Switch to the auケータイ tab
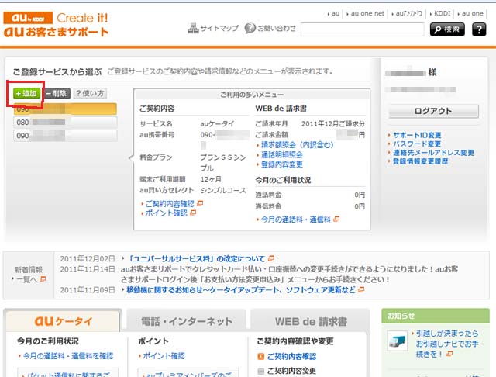 (x=63, y=321)
